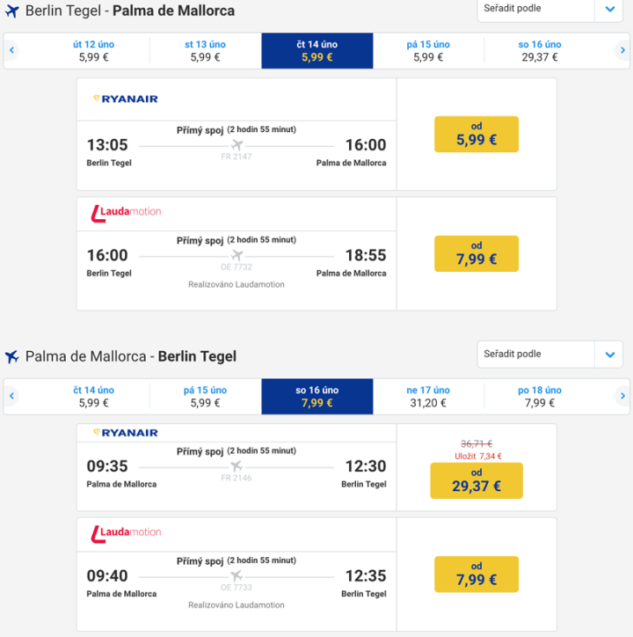The height and width of the screenshot is (637, 633).
Task: Click the Ryanair logo on return flight
Action: (x=126, y=433)
